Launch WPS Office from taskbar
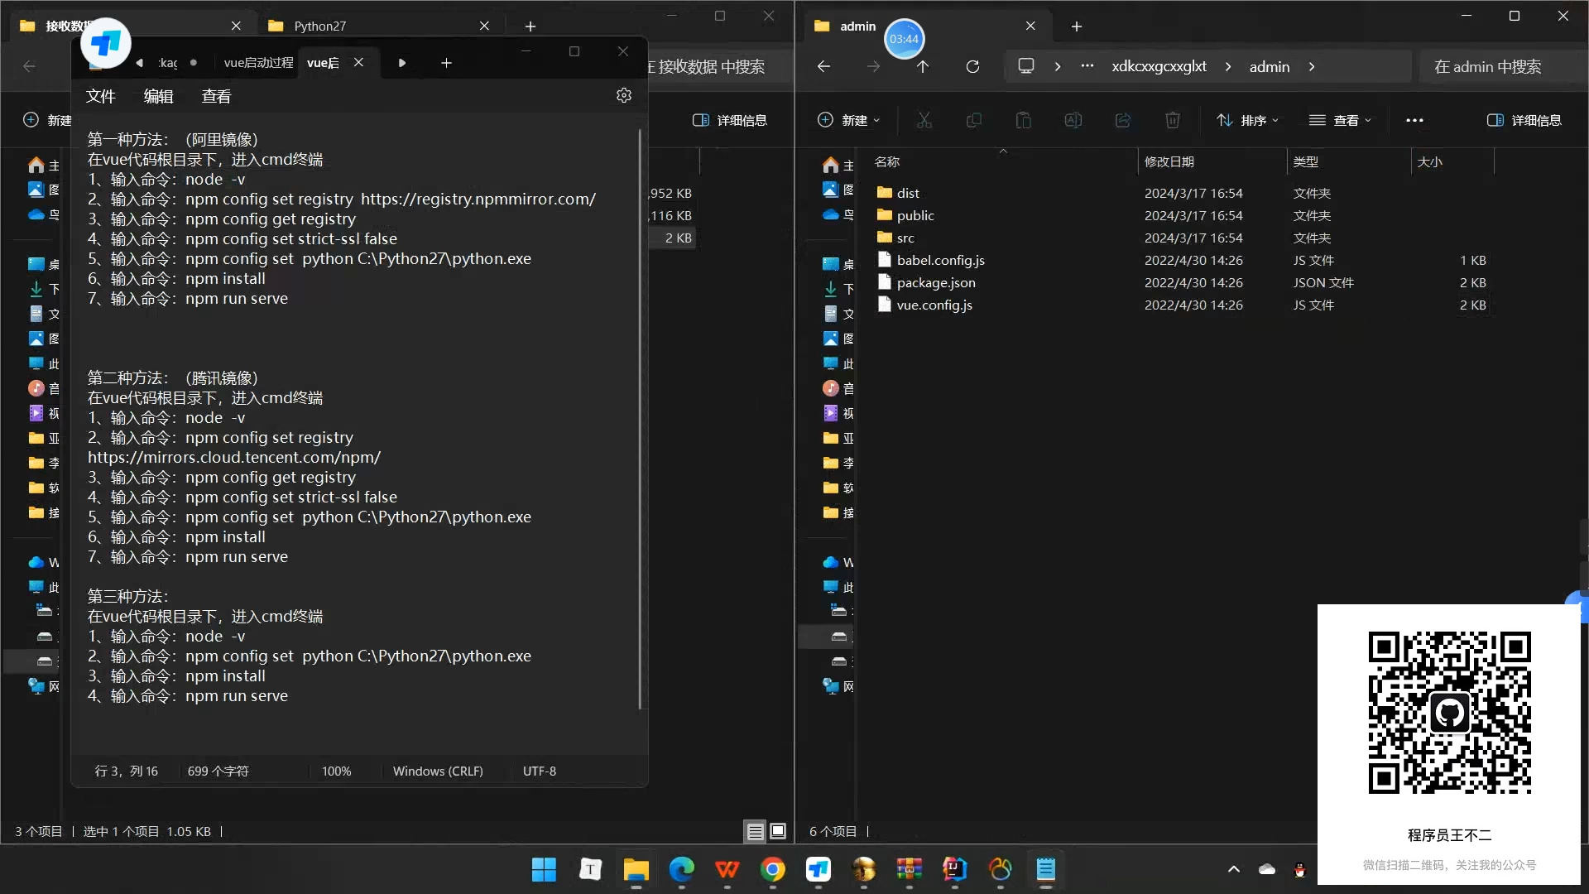1589x894 pixels. pyautogui.click(x=727, y=869)
